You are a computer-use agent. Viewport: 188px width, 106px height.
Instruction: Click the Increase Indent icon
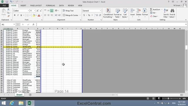coord(59,15)
